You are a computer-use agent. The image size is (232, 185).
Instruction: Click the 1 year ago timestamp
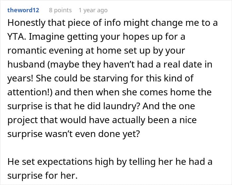[93, 10]
